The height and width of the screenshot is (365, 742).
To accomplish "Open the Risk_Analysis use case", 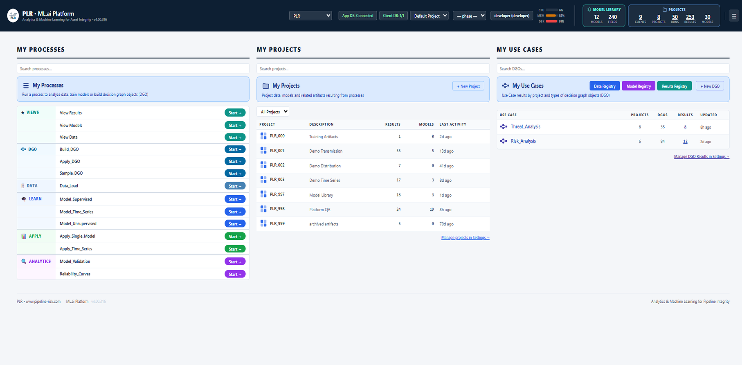I will 523,141.
